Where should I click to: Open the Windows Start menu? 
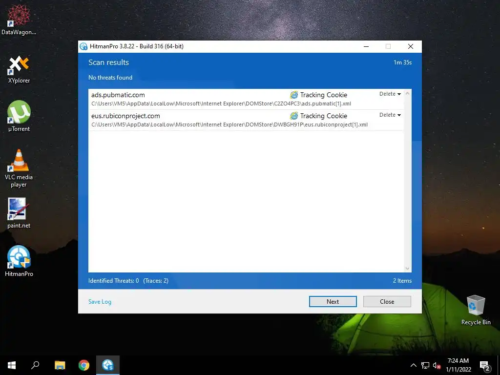[x=12, y=365]
